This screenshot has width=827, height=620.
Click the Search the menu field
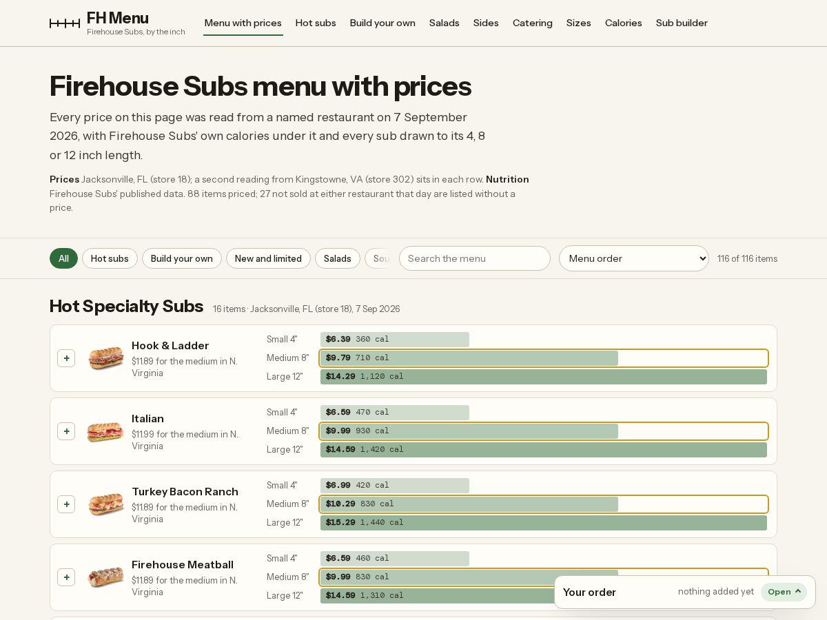point(475,258)
